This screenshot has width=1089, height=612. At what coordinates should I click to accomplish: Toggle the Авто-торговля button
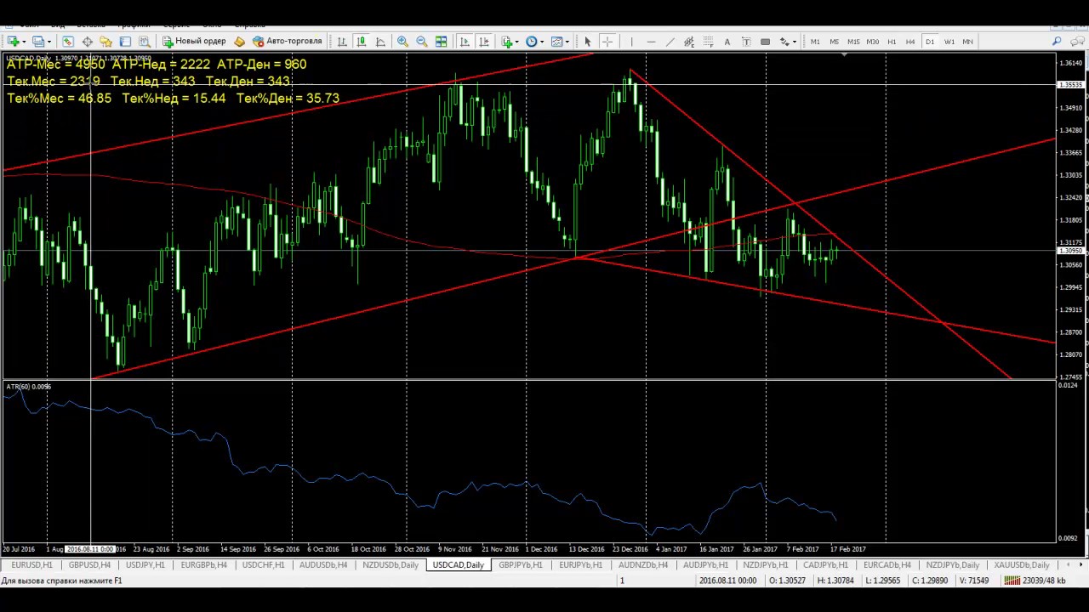click(288, 41)
